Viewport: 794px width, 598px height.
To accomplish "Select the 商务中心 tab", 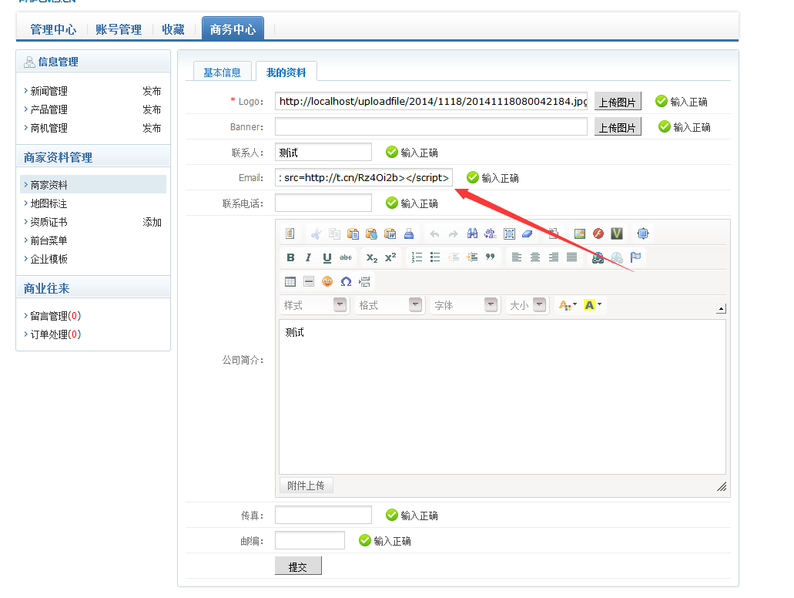I will click(x=233, y=29).
